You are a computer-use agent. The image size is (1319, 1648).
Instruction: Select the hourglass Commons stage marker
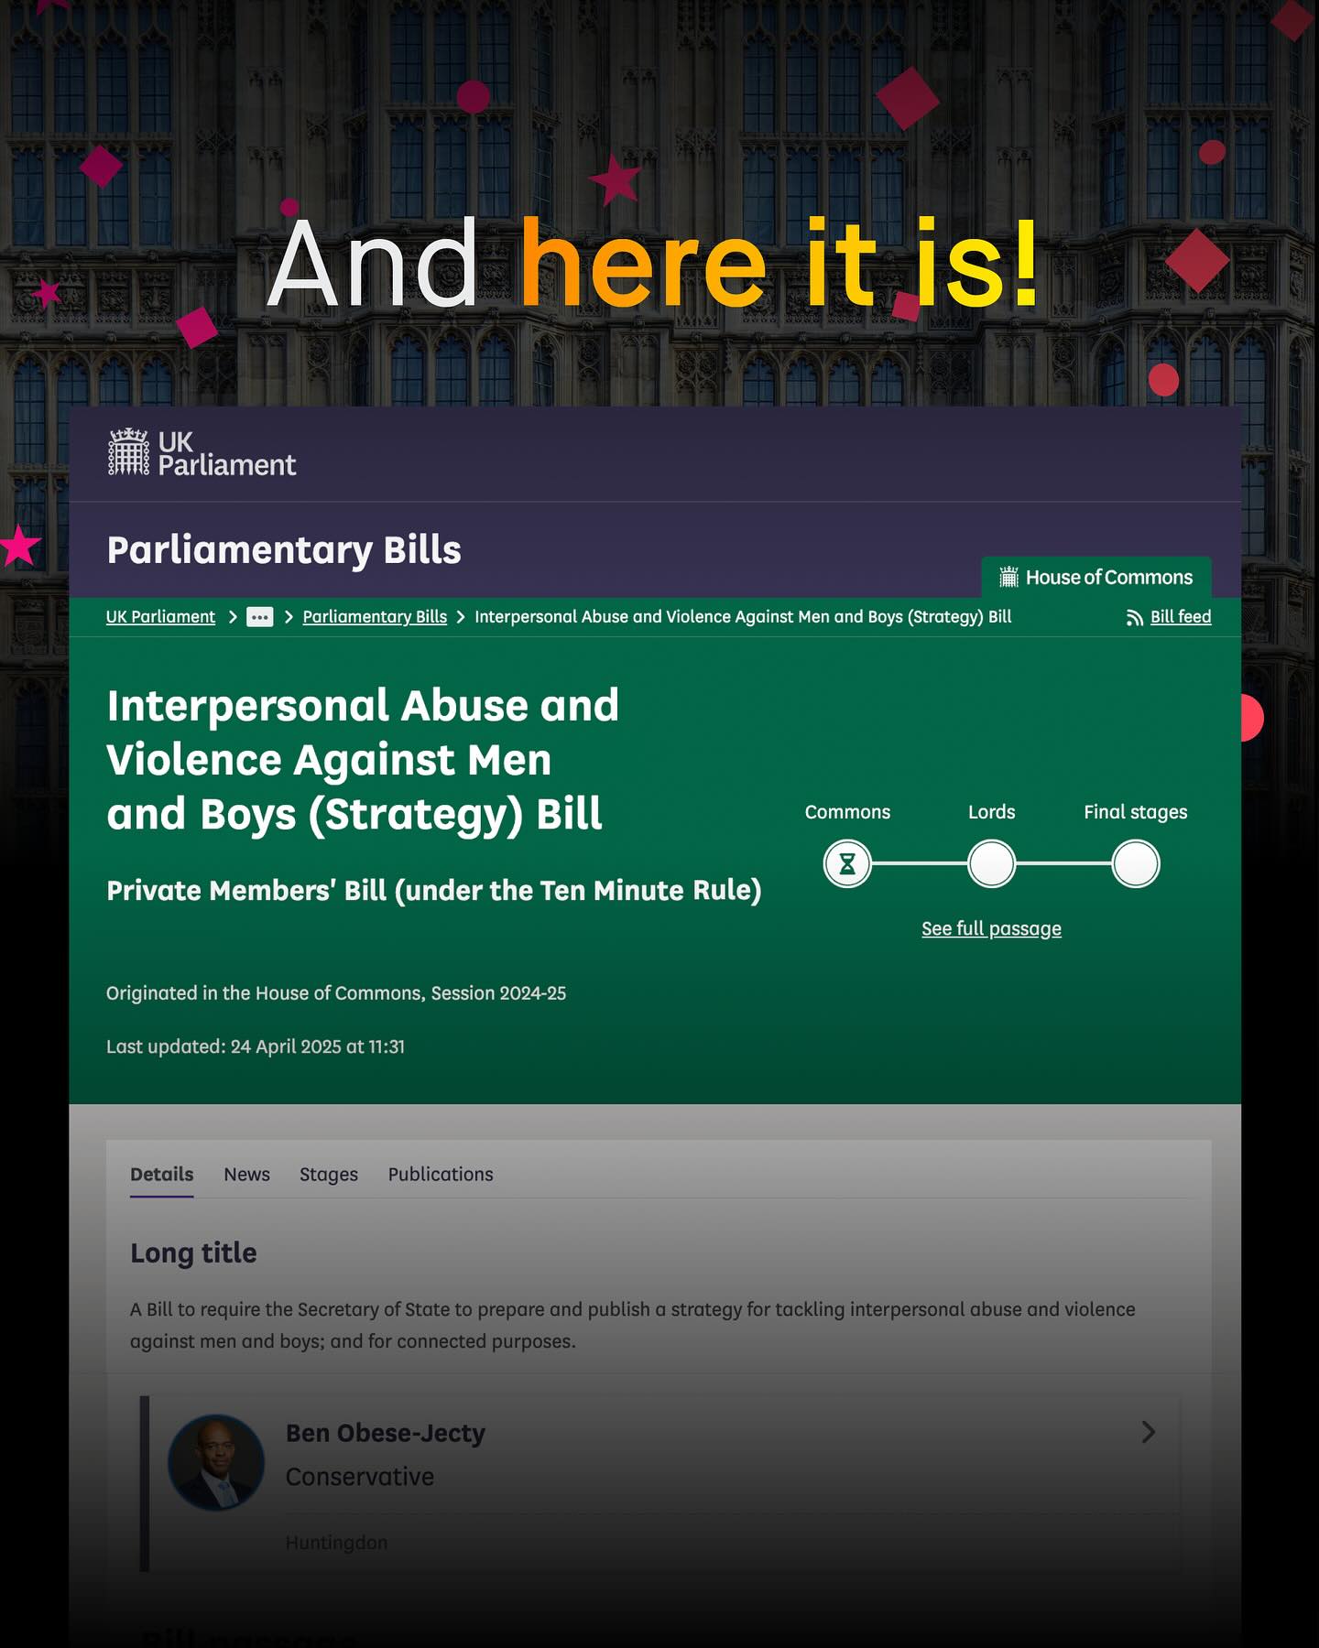point(847,864)
